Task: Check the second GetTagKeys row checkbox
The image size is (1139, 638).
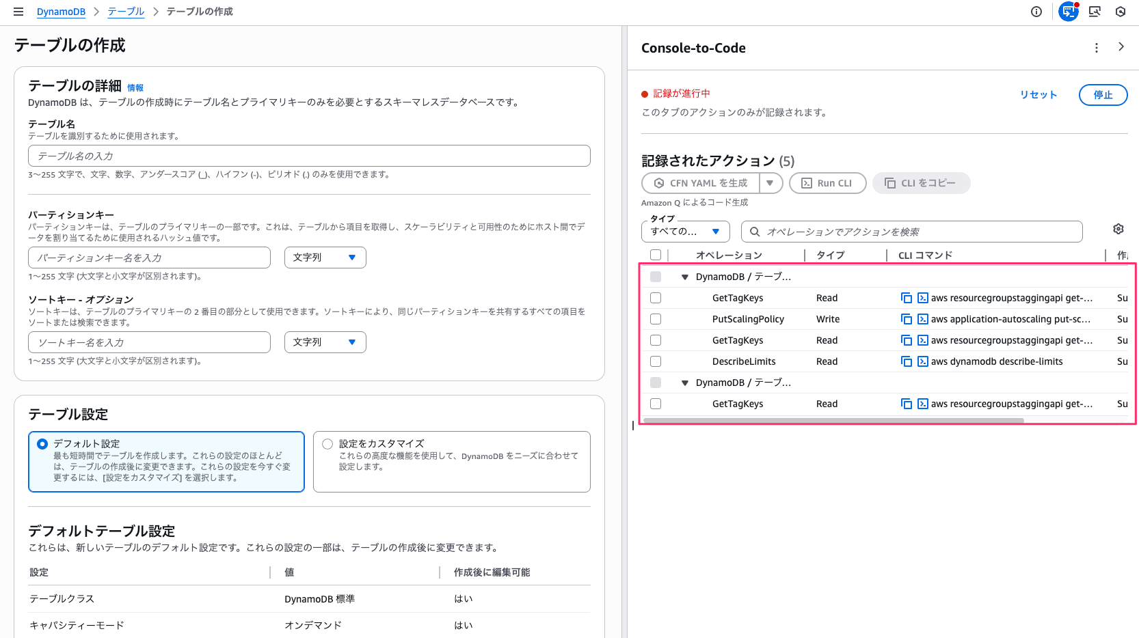Action: coord(656,340)
